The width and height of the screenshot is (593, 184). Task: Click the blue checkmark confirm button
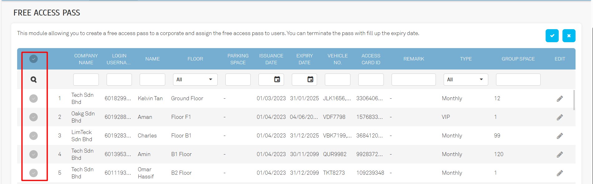click(552, 36)
